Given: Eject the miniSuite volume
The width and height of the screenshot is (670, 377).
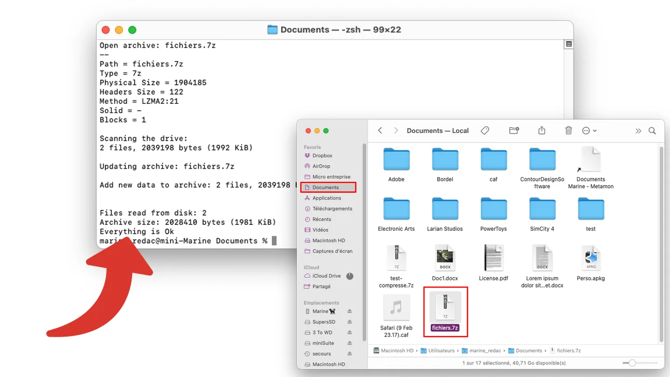Looking at the screenshot, I should [349, 343].
